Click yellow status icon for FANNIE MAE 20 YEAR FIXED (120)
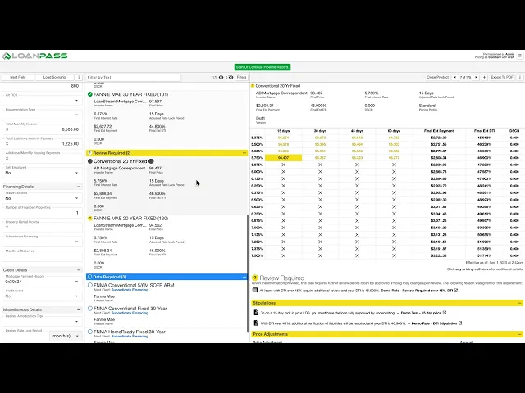 click(x=89, y=219)
